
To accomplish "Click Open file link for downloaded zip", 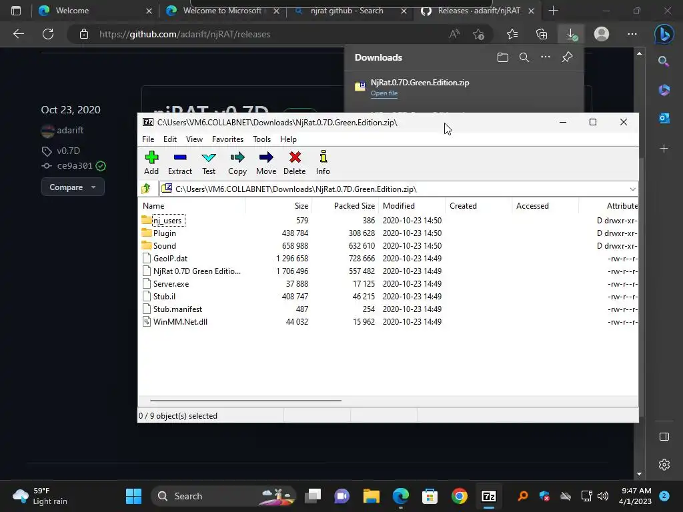I will (384, 93).
